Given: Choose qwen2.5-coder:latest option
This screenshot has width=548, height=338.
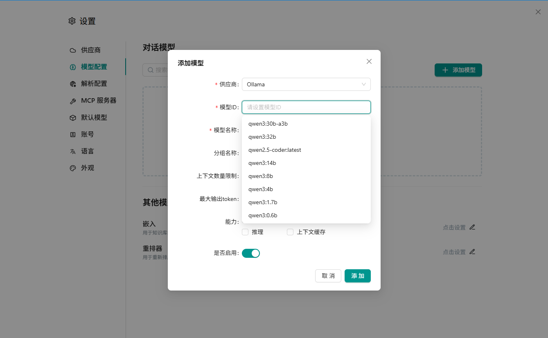Looking at the screenshot, I should point(306,150).
